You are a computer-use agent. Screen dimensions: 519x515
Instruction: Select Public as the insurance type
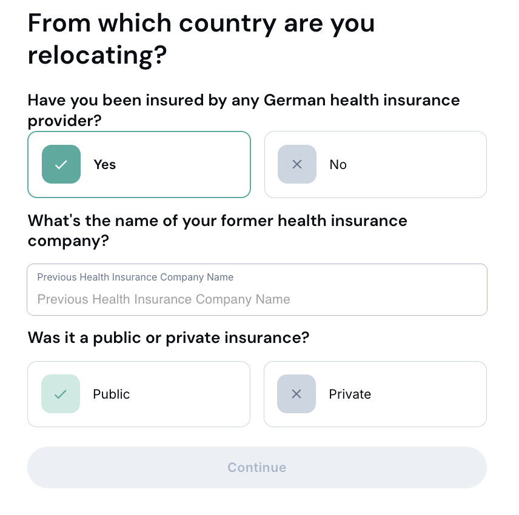(139, 394)
